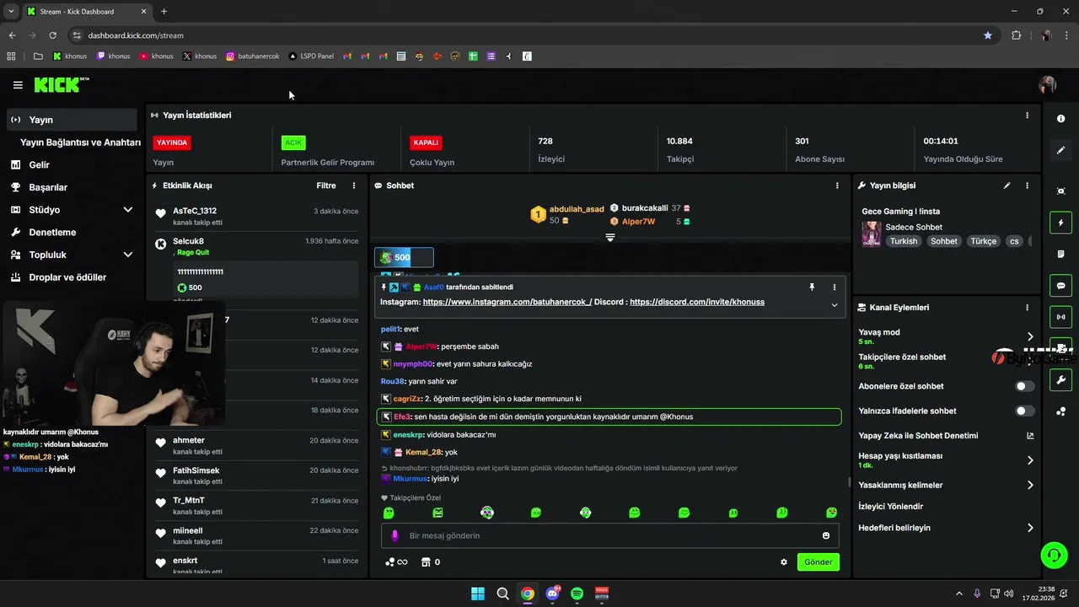Open chat settings gear next to Gönder

click(x=784, y=562)
